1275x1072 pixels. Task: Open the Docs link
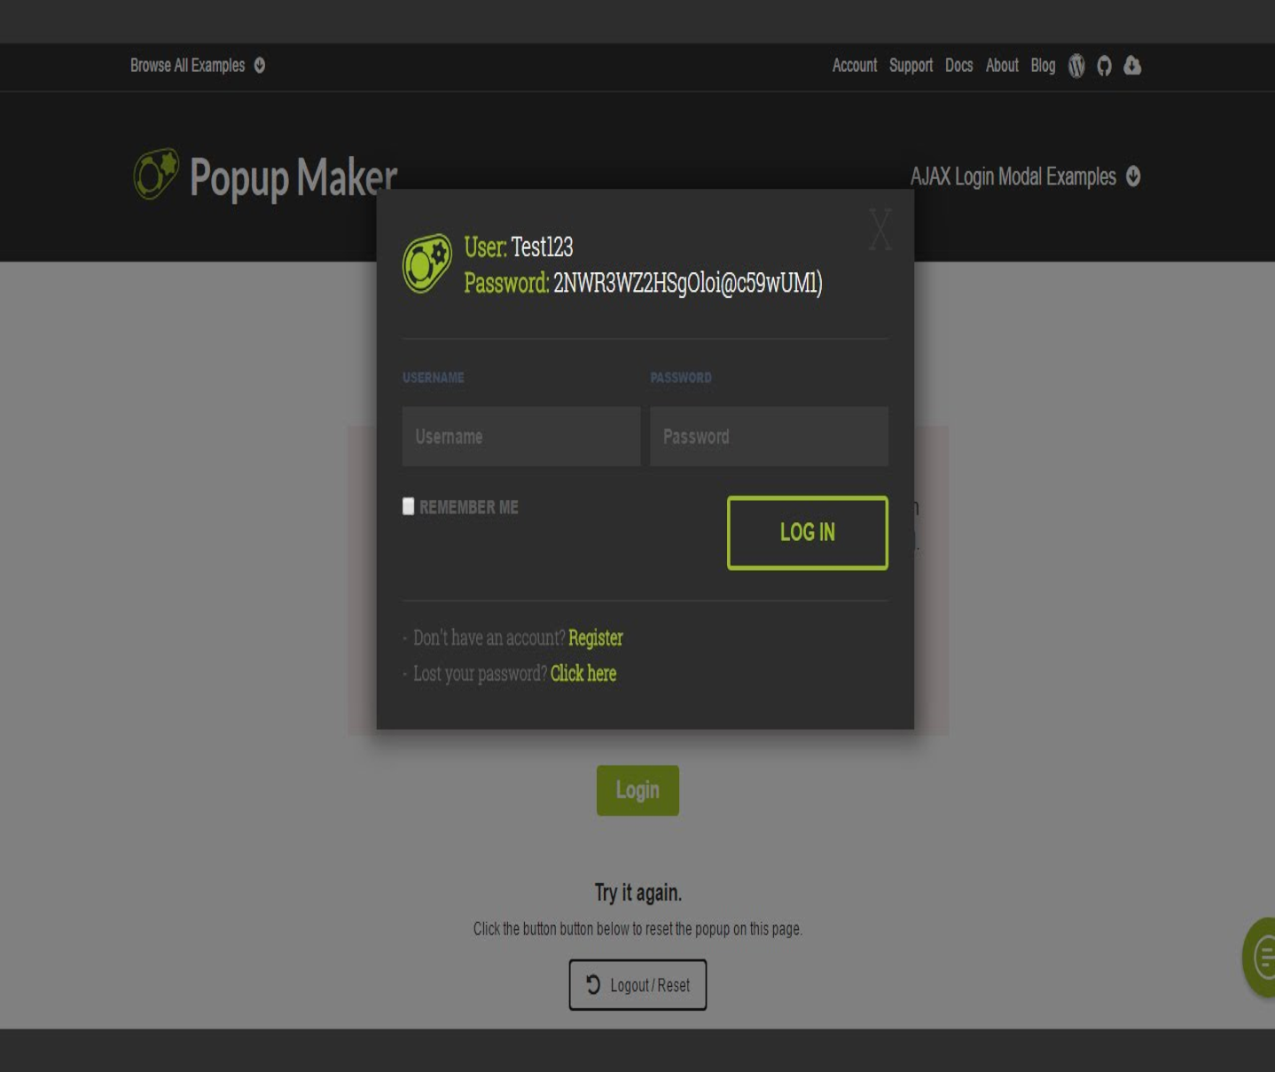pyautogui.click(x=958, y=66)
